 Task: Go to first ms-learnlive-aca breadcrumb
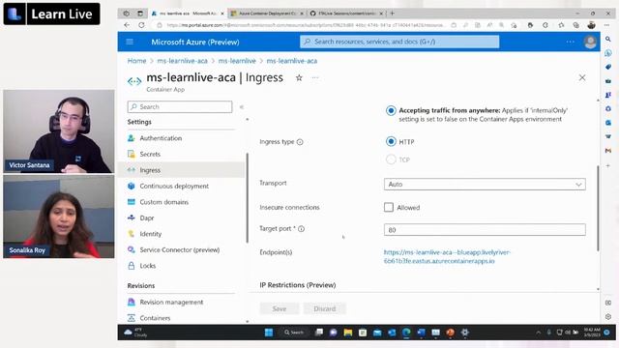coord(182,61)
